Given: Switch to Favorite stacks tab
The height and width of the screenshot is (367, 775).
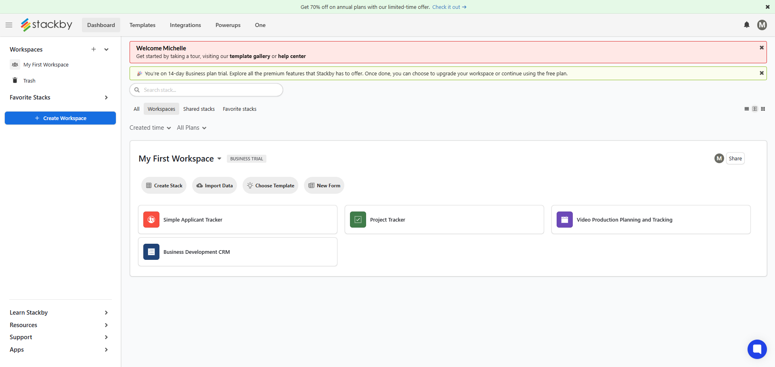Looking at the screenshot, I should tap(240, 109).
